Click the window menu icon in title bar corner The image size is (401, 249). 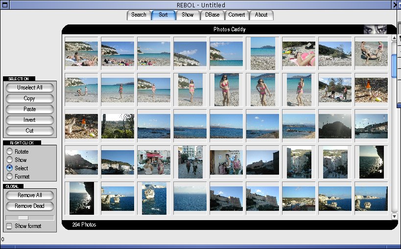pos(4,5)
